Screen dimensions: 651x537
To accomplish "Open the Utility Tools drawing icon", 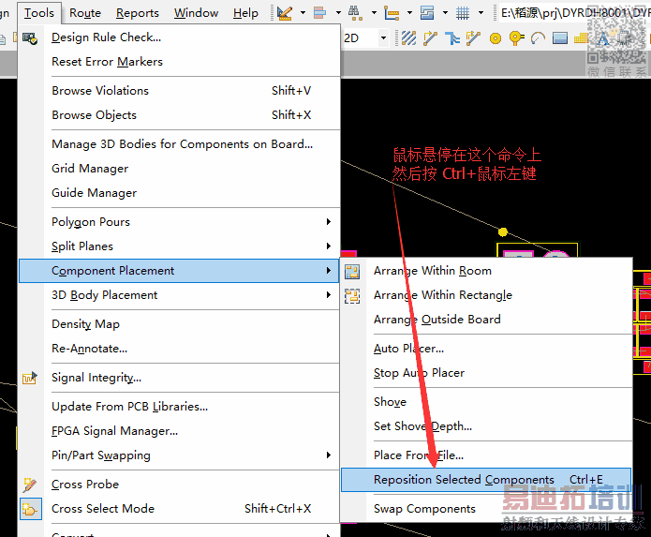I will [x=285, y=13].
